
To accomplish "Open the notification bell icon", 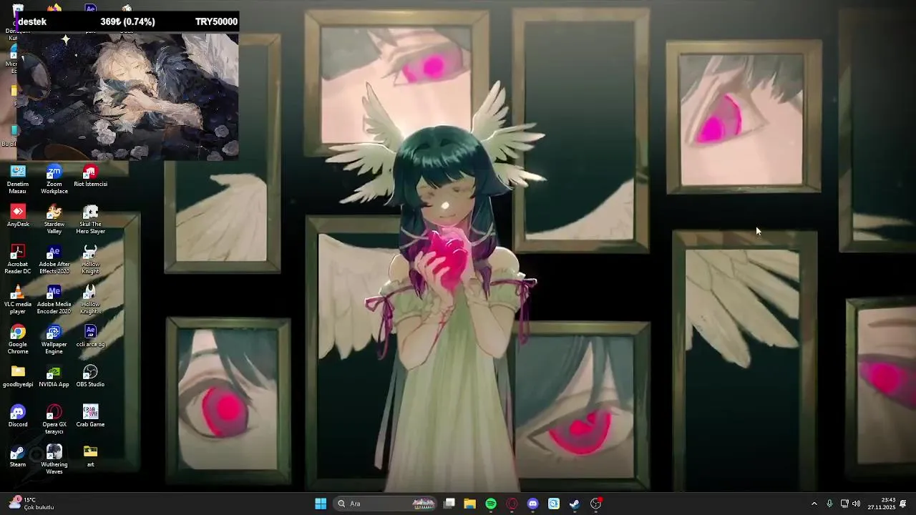I will pyautogui.click(x=903, y=504).
